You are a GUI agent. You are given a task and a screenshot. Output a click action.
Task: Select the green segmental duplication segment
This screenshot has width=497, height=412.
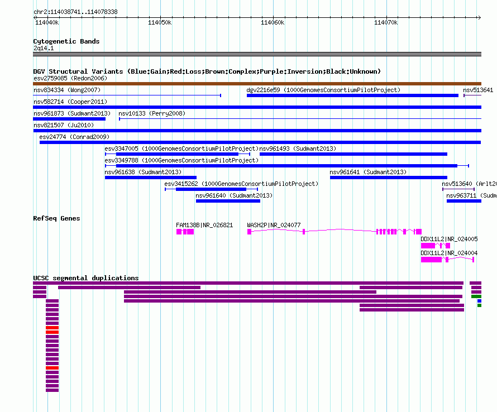476,296
